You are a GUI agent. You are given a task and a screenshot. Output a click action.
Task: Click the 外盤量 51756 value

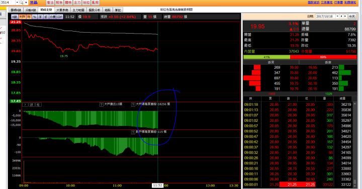[351, 51]
